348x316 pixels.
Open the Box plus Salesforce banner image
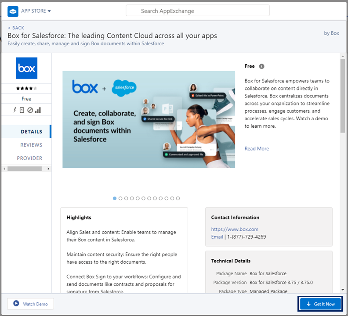click(x=149, y=119)
